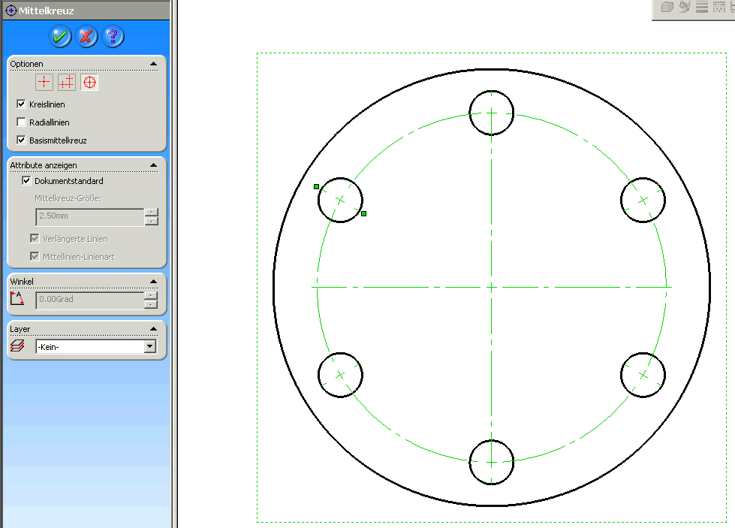
Task: Decrease the Winkel angle with the down arrow
Action: pos(150,304)
